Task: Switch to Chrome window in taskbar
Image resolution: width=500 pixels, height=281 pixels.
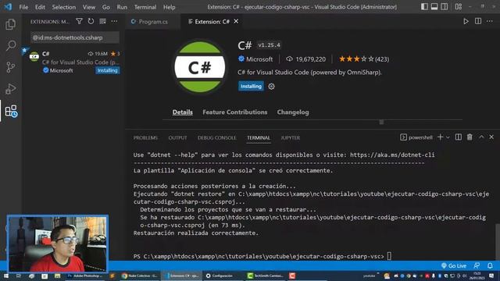Action: click(x=140, y=276)
